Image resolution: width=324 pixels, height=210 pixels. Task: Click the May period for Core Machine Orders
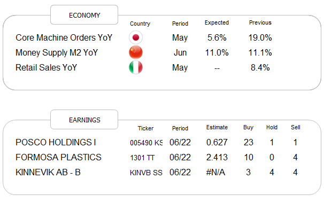[180, 38]
